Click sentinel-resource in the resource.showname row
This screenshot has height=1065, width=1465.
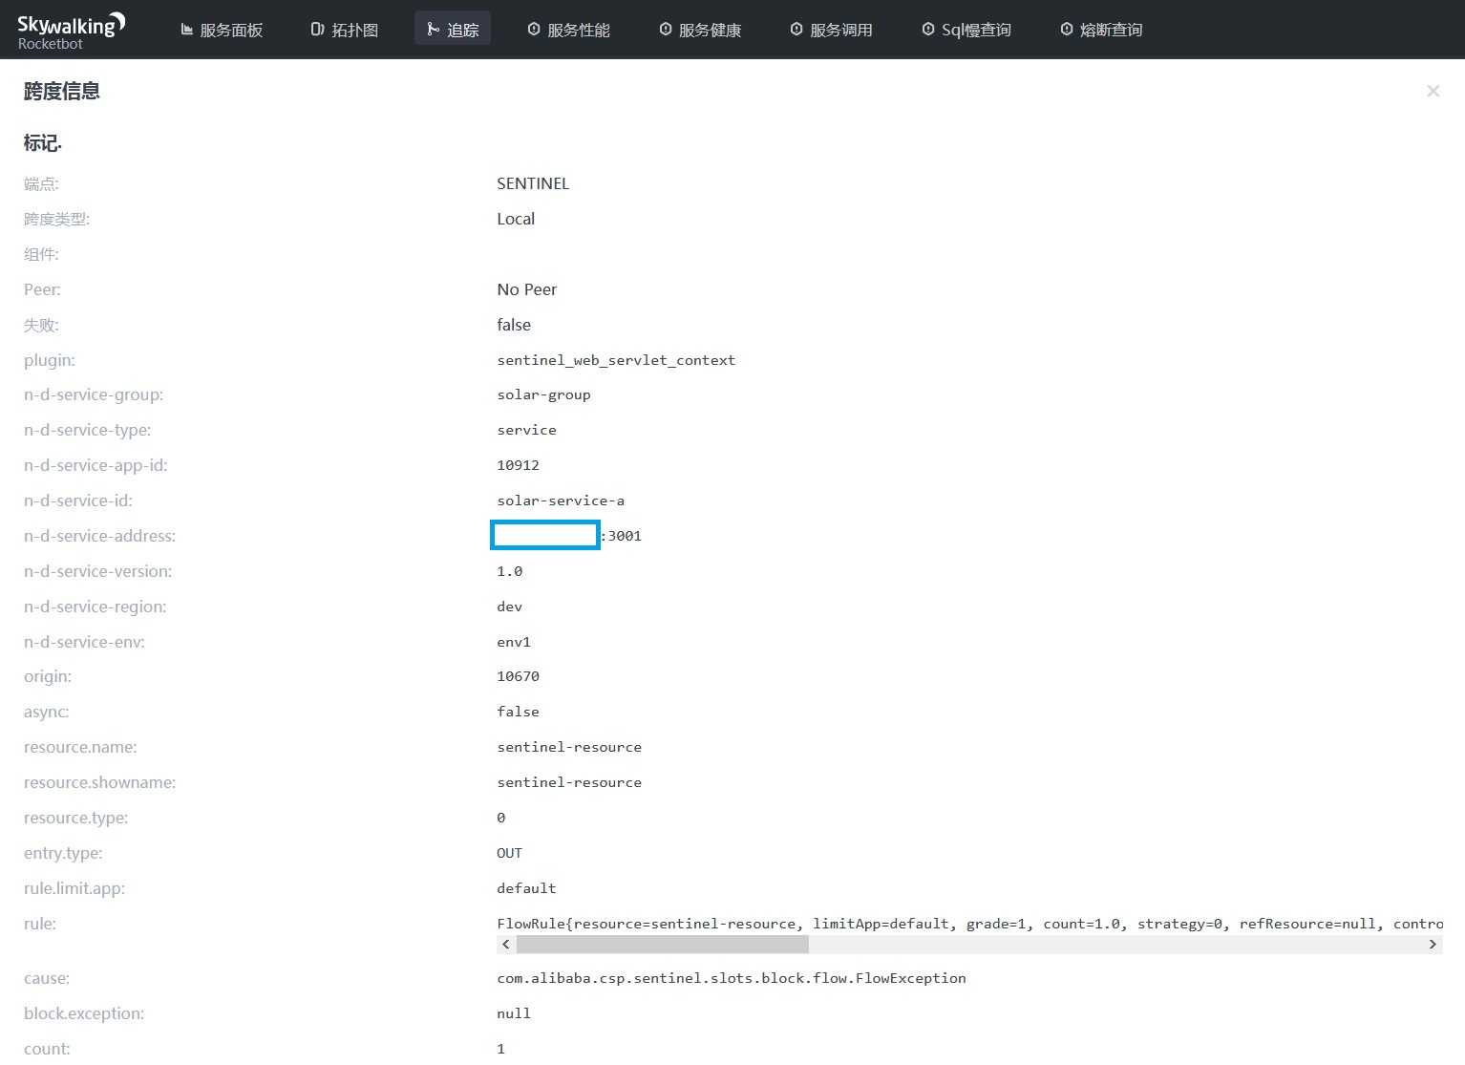tap(569, 782)
